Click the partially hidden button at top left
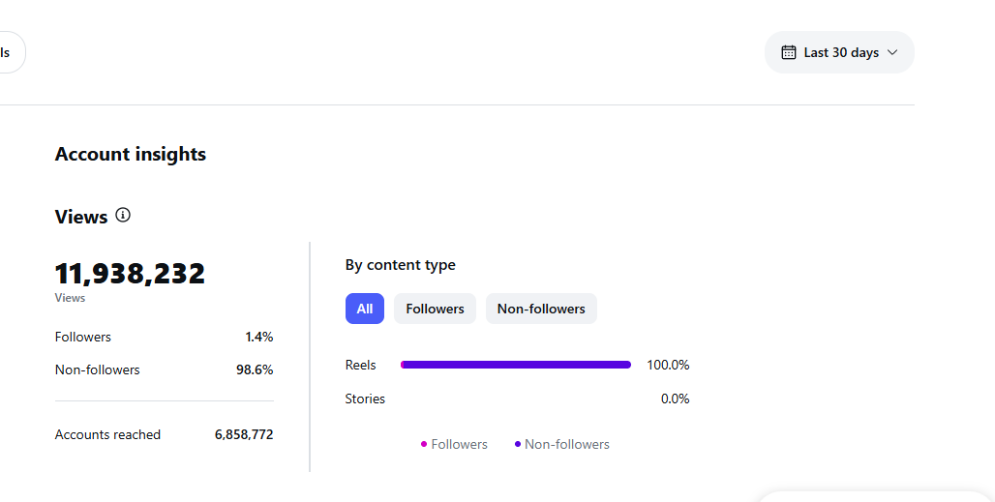The height and width of the screenshot is (502, 995). [9, 52]
